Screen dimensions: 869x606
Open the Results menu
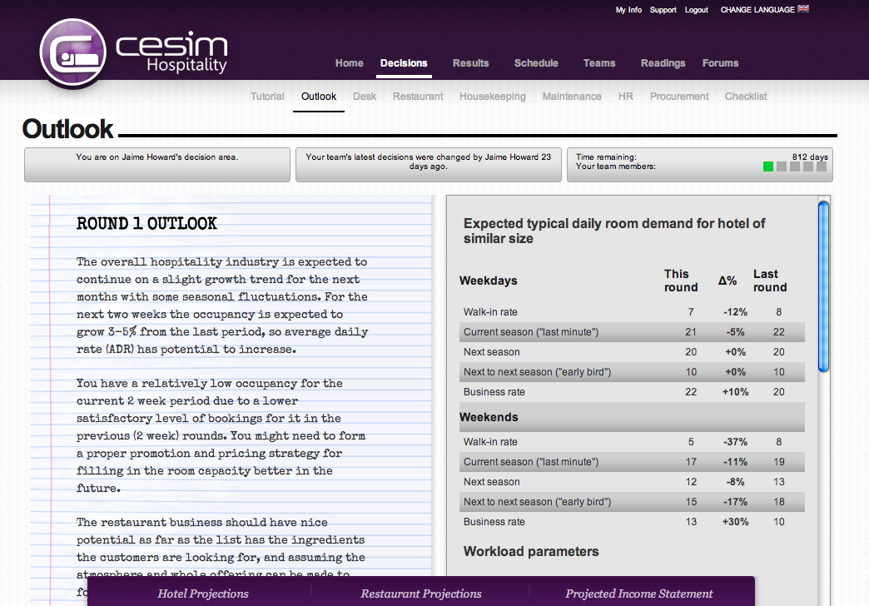(x=470, y=63)
